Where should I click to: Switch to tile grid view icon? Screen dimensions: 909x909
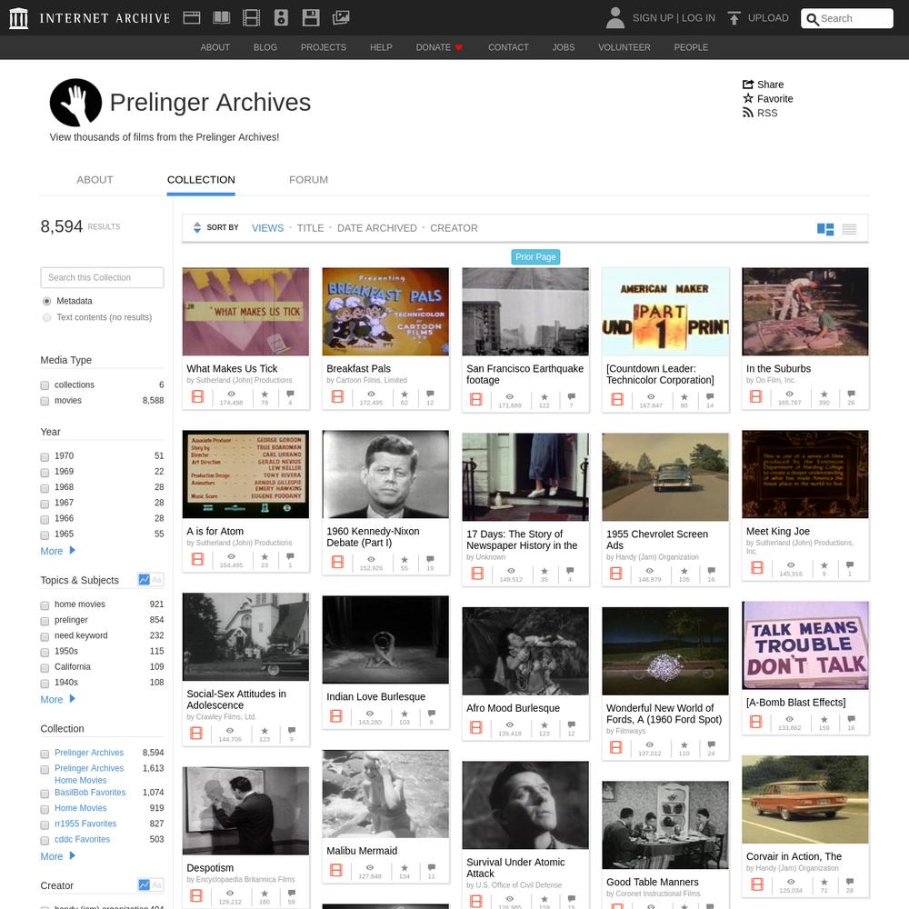825,229
